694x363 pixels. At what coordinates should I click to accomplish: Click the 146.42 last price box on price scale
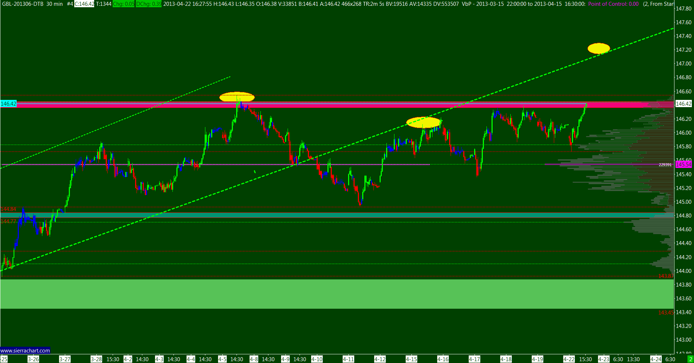point(683,104)
